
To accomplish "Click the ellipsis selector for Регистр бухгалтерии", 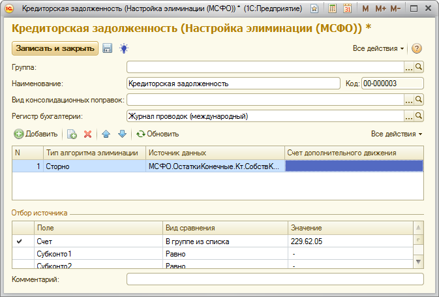I will click(x=409, y=116).
